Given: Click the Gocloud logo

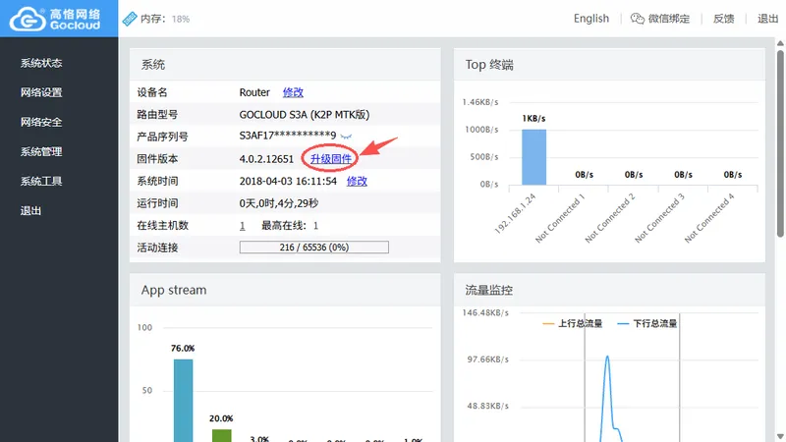Looking at the screenshot, I should tap(55, 19).
